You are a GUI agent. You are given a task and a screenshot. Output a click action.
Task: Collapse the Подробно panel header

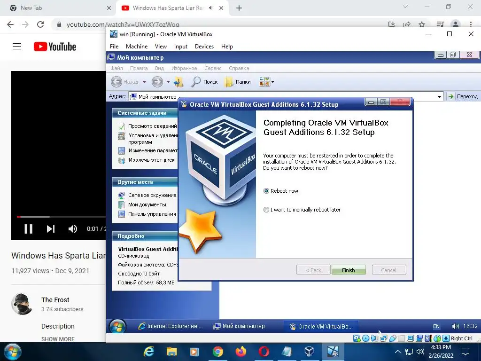click(145, 236)
